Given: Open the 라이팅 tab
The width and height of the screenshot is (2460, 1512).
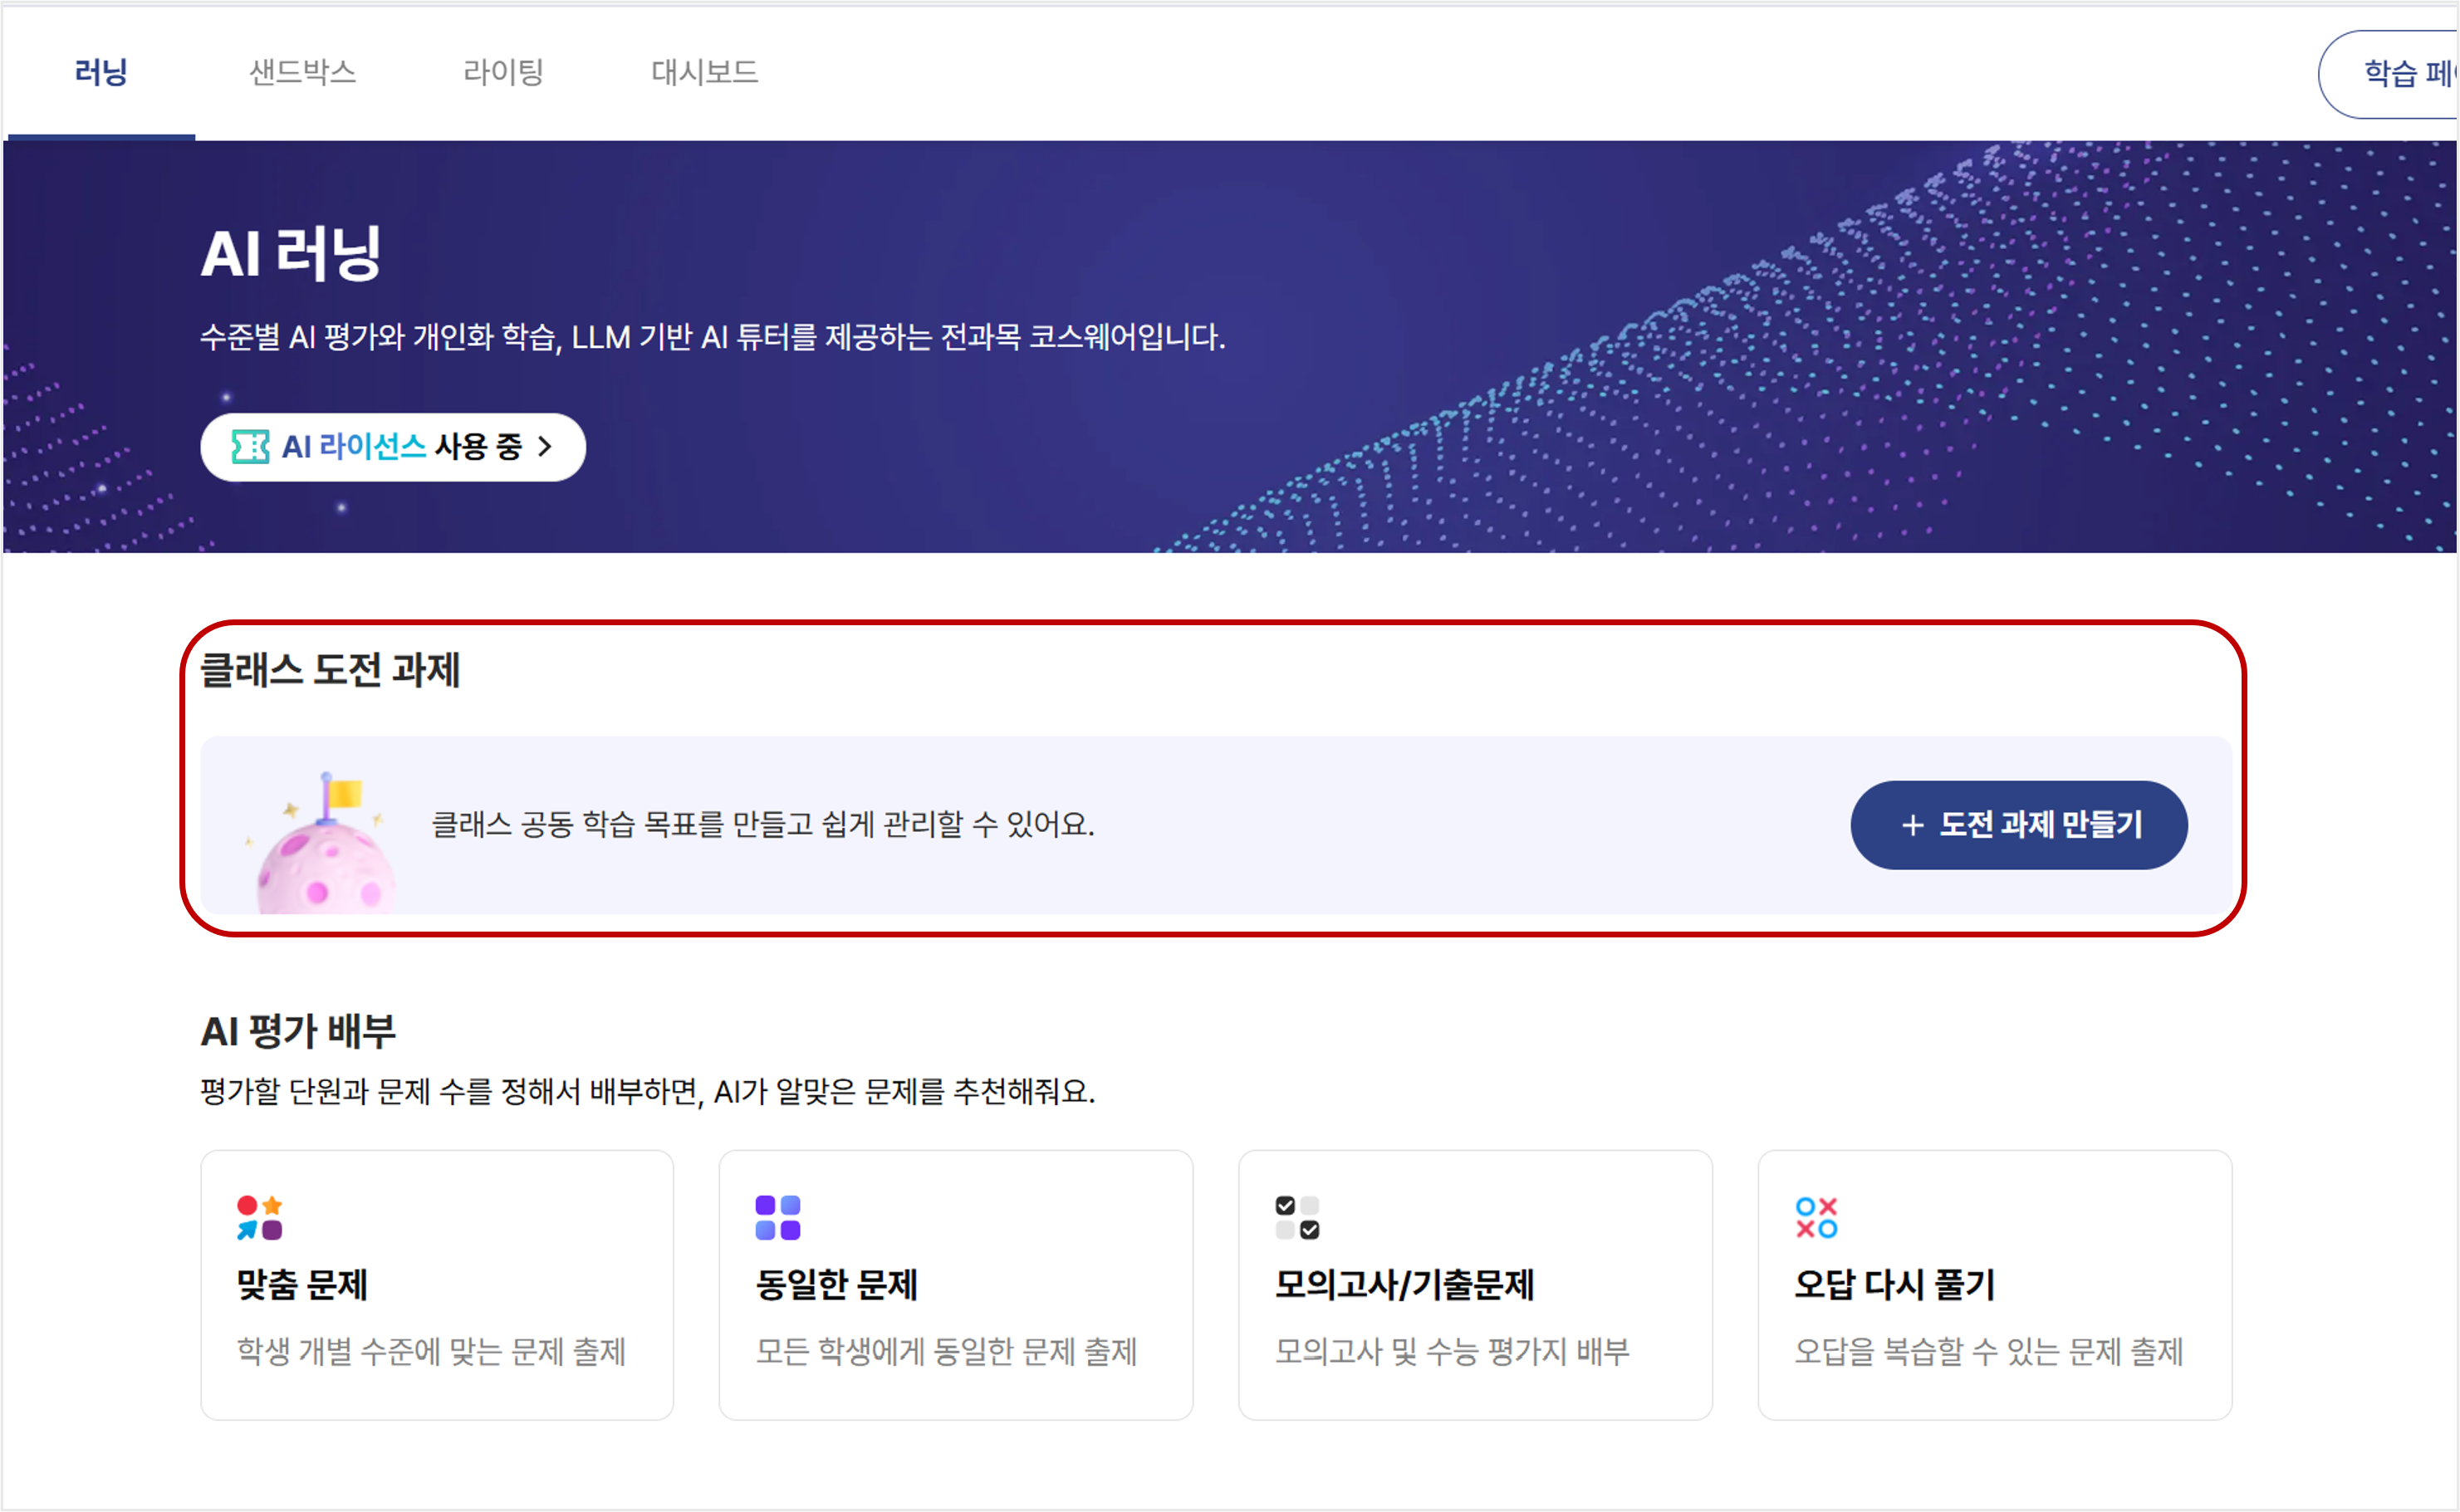Looking at the screenshot, I should coord(504,72).
